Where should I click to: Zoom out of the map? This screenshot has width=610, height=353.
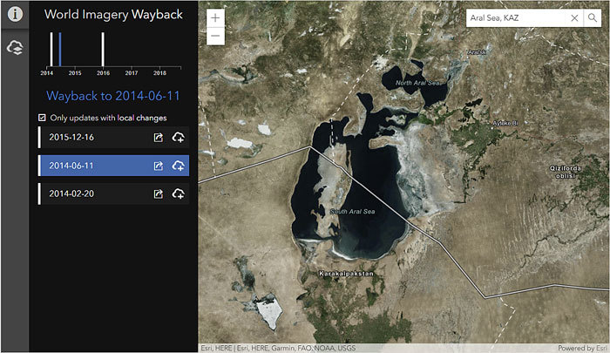(x=215, y=37)
